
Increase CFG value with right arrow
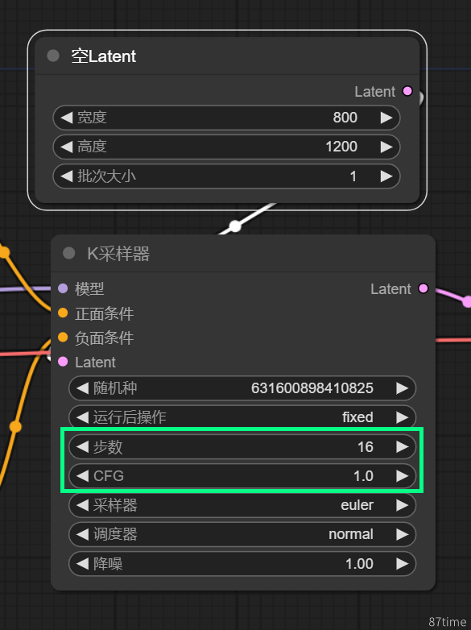(x=402, y=475)
